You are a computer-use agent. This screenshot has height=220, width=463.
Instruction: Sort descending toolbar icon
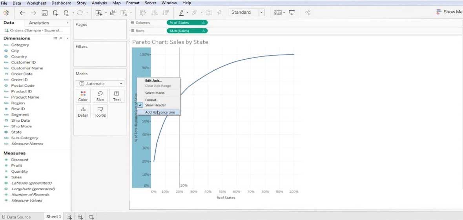click(165, 13)
